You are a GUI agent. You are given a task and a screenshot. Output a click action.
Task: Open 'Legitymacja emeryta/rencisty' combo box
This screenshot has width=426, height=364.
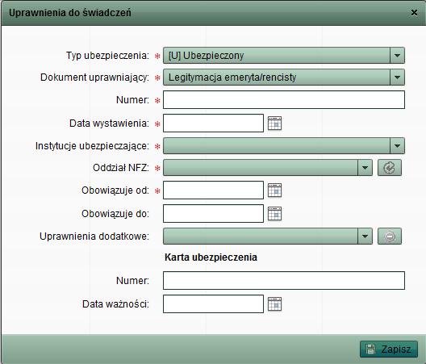284,77
